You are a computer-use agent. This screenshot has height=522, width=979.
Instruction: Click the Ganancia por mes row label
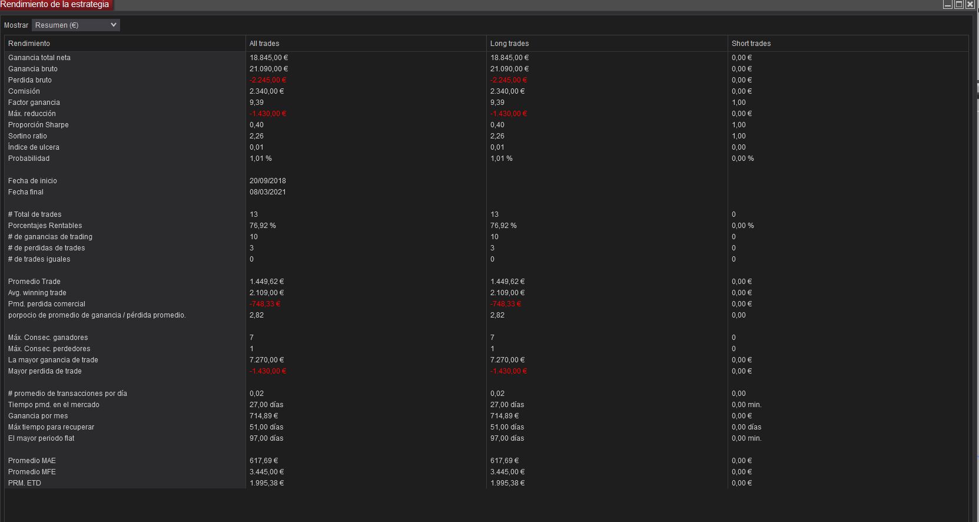click(x=38, y=416)
